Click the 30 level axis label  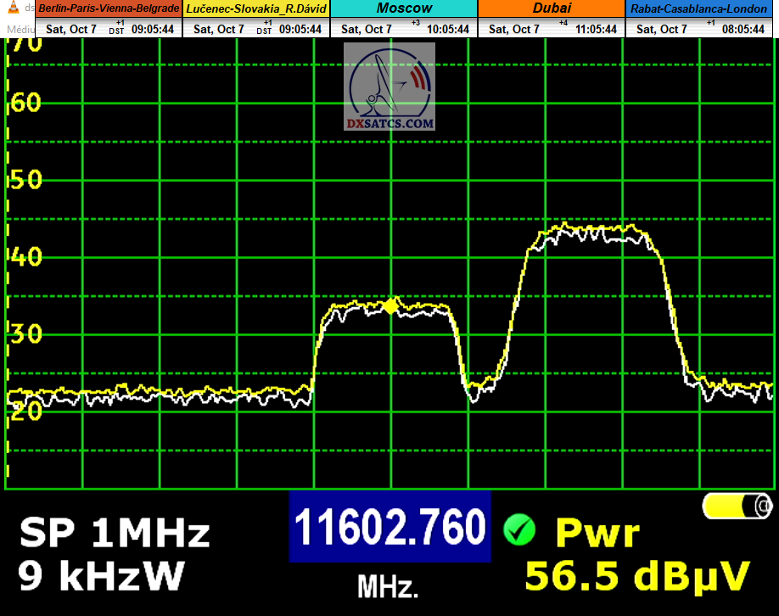tap(24, 334)
